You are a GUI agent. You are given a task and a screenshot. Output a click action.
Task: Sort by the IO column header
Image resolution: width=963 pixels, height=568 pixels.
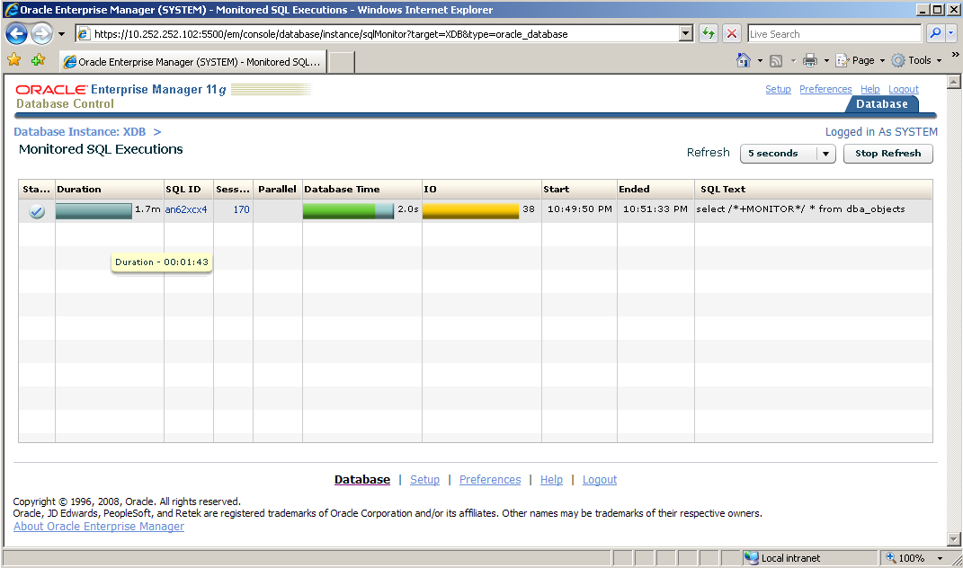pyautogui.click(x=482, y=189)
